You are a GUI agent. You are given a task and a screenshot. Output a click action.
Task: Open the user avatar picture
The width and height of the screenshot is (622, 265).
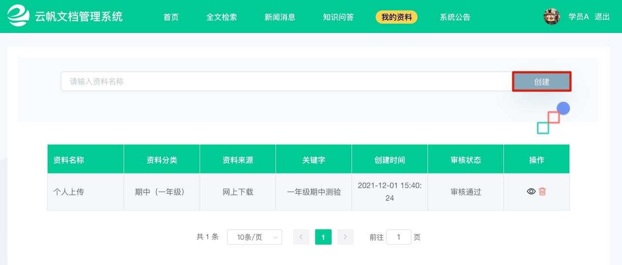pyautogui.click(x=552, y=16)
